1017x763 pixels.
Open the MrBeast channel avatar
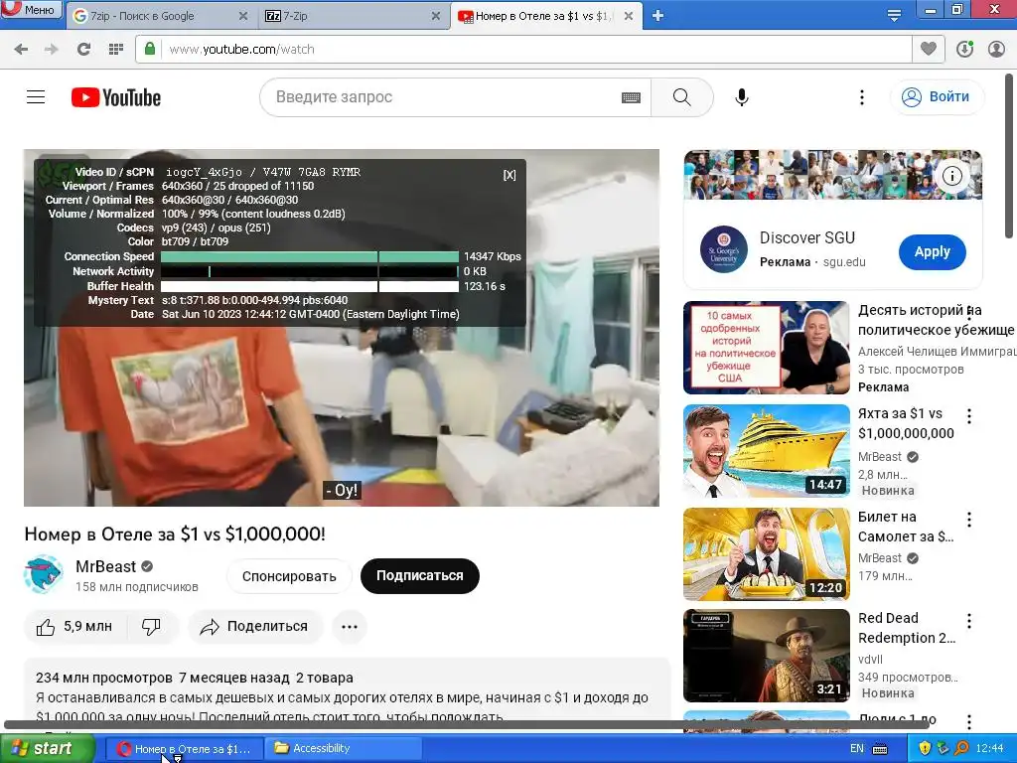(x=44, y=574)
